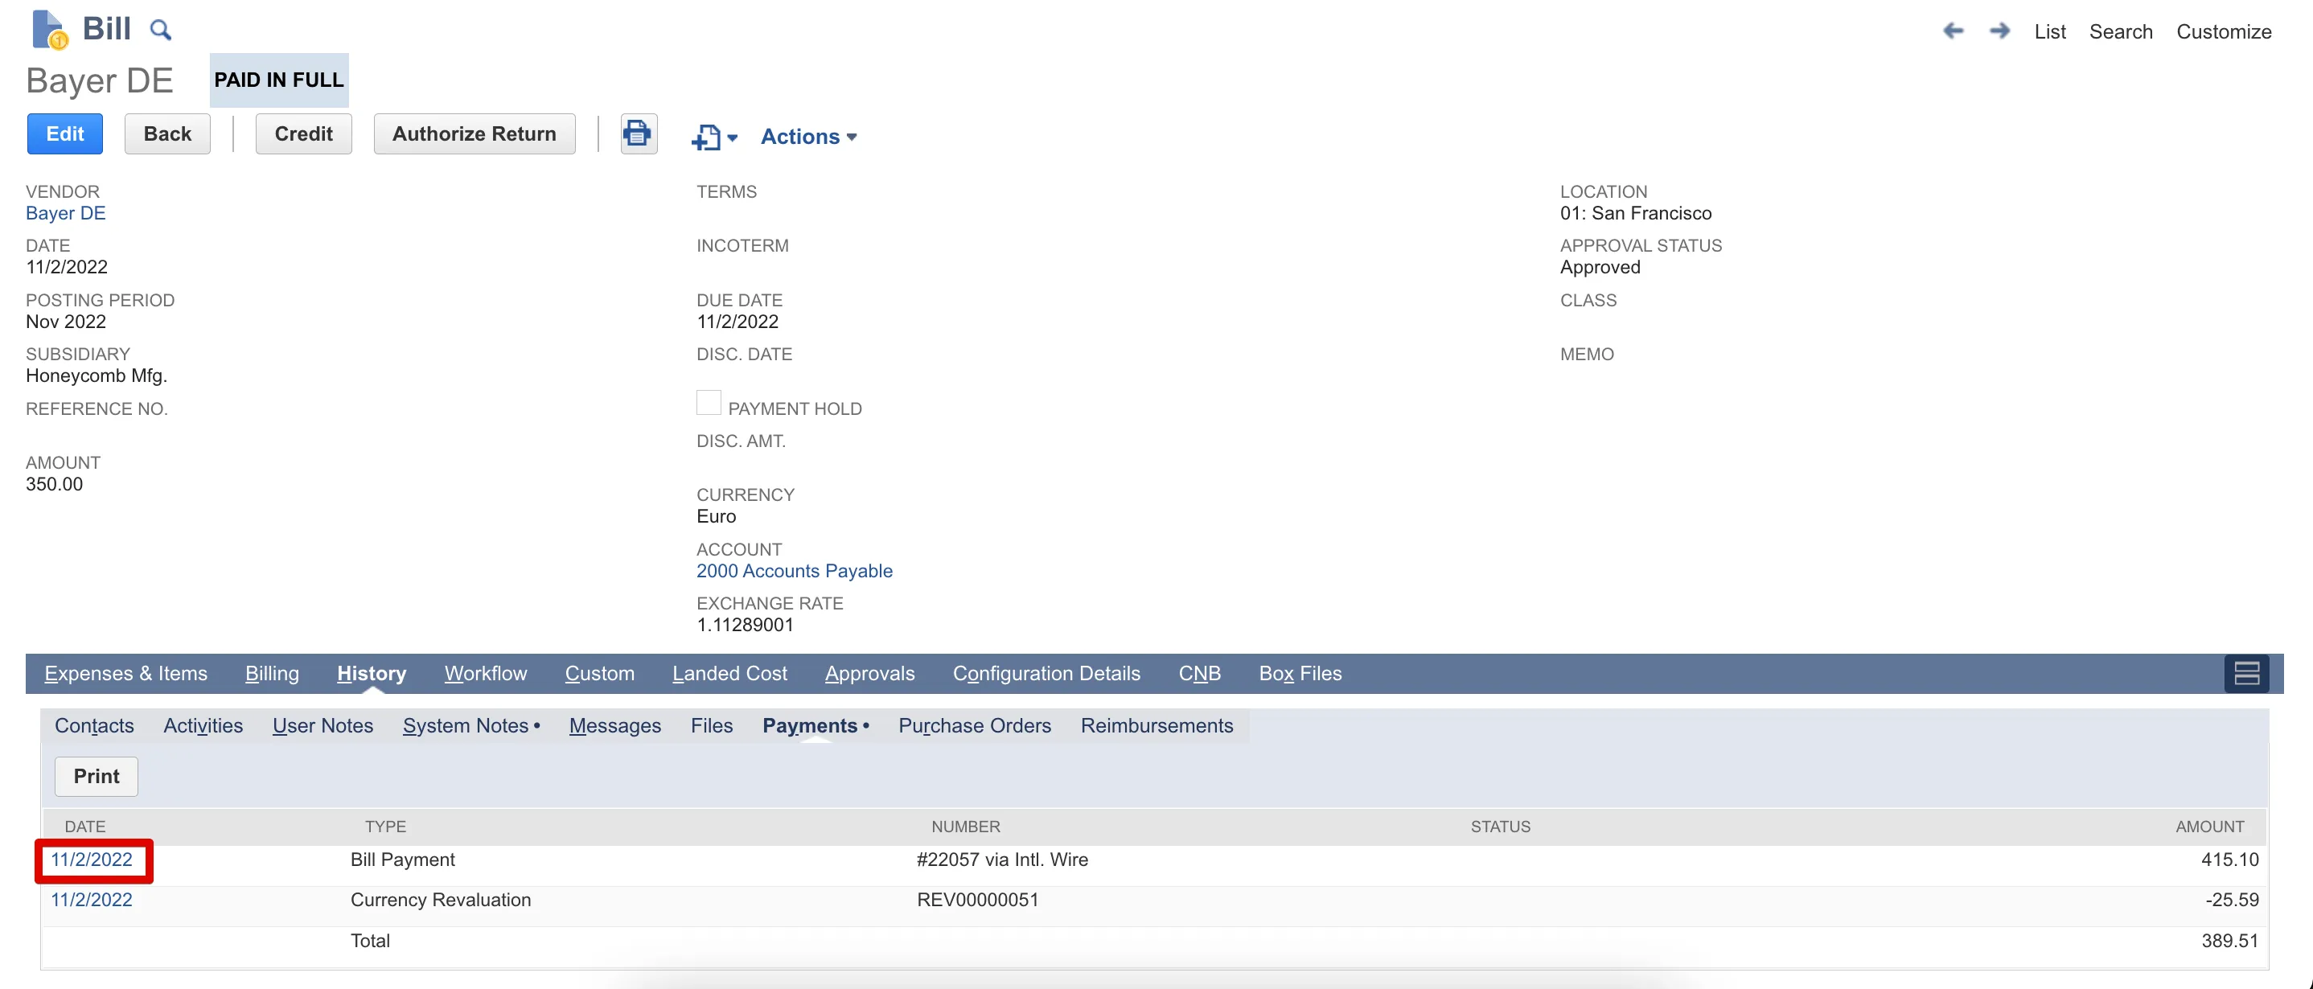This screenshot has width=2313, height=989.
Task: Click the Credit button
Action: click(x=303, y=133)
